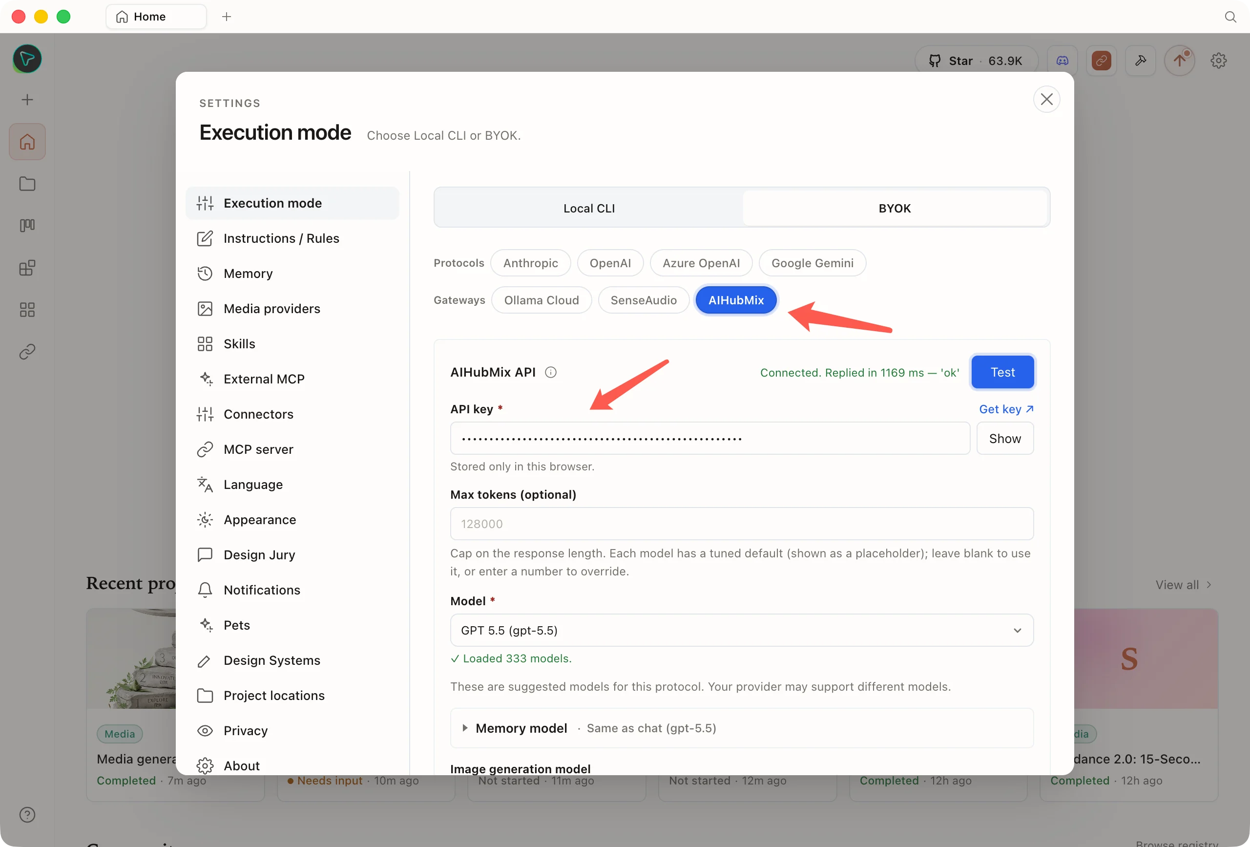This screenshot has width=1250, height=847.
Task: Open the plugins blocks icon in sidebar
Action: click(x=27, y=268)
